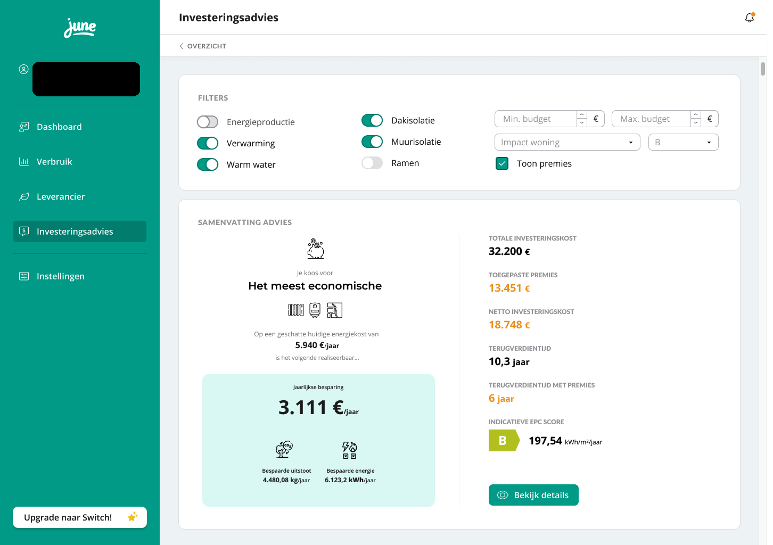773x545 pixels.
Task: Increase Max. budget with up arrow
Action: click(696, 115)
